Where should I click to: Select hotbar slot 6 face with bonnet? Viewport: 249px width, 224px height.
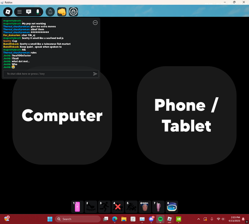pyautogui.click(x=145, y=207)
